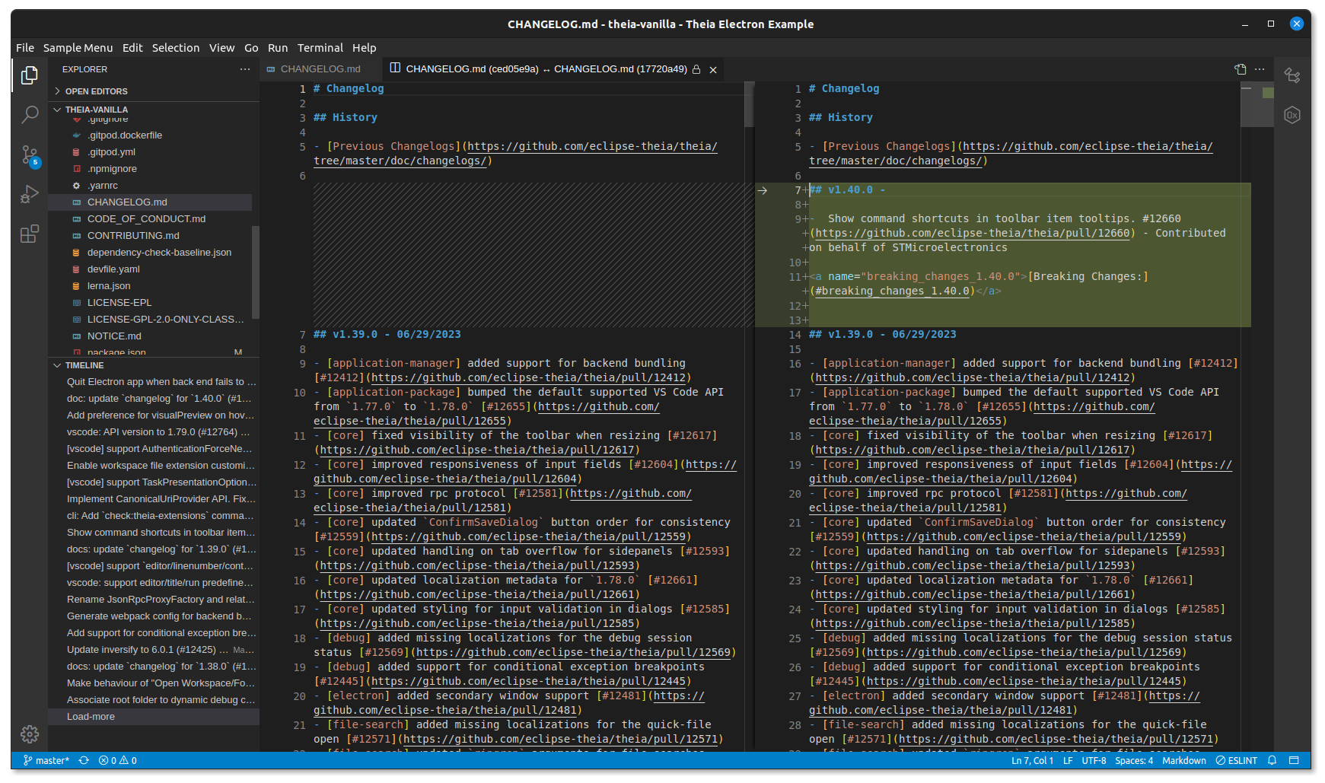Switch to the plain CHANGELOG.md editor tab
The image size is (1325, 783).
(319, 68)
